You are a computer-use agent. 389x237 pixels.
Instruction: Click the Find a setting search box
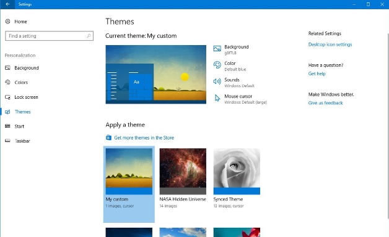click(49, 36)
